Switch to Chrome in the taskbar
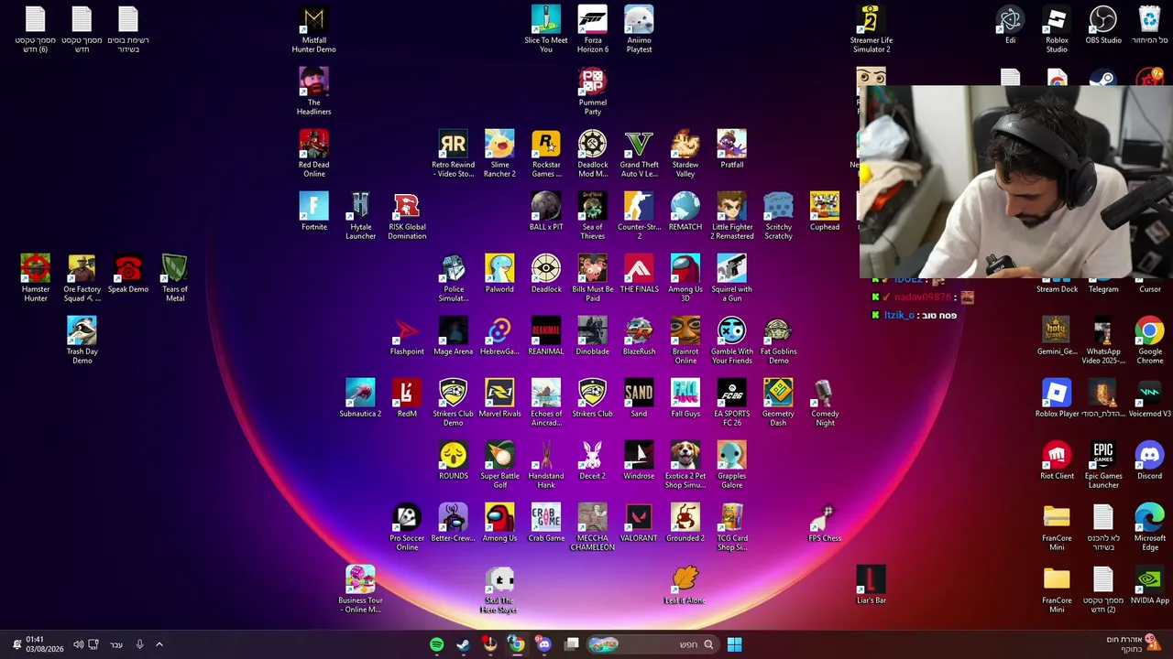This screenshot has width=1173, height=659. (x=517, y=644)
